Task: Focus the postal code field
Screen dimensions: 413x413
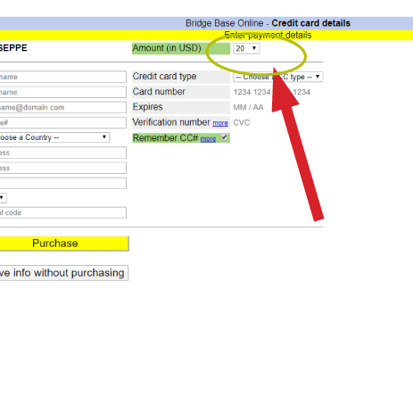Action: 63,212
